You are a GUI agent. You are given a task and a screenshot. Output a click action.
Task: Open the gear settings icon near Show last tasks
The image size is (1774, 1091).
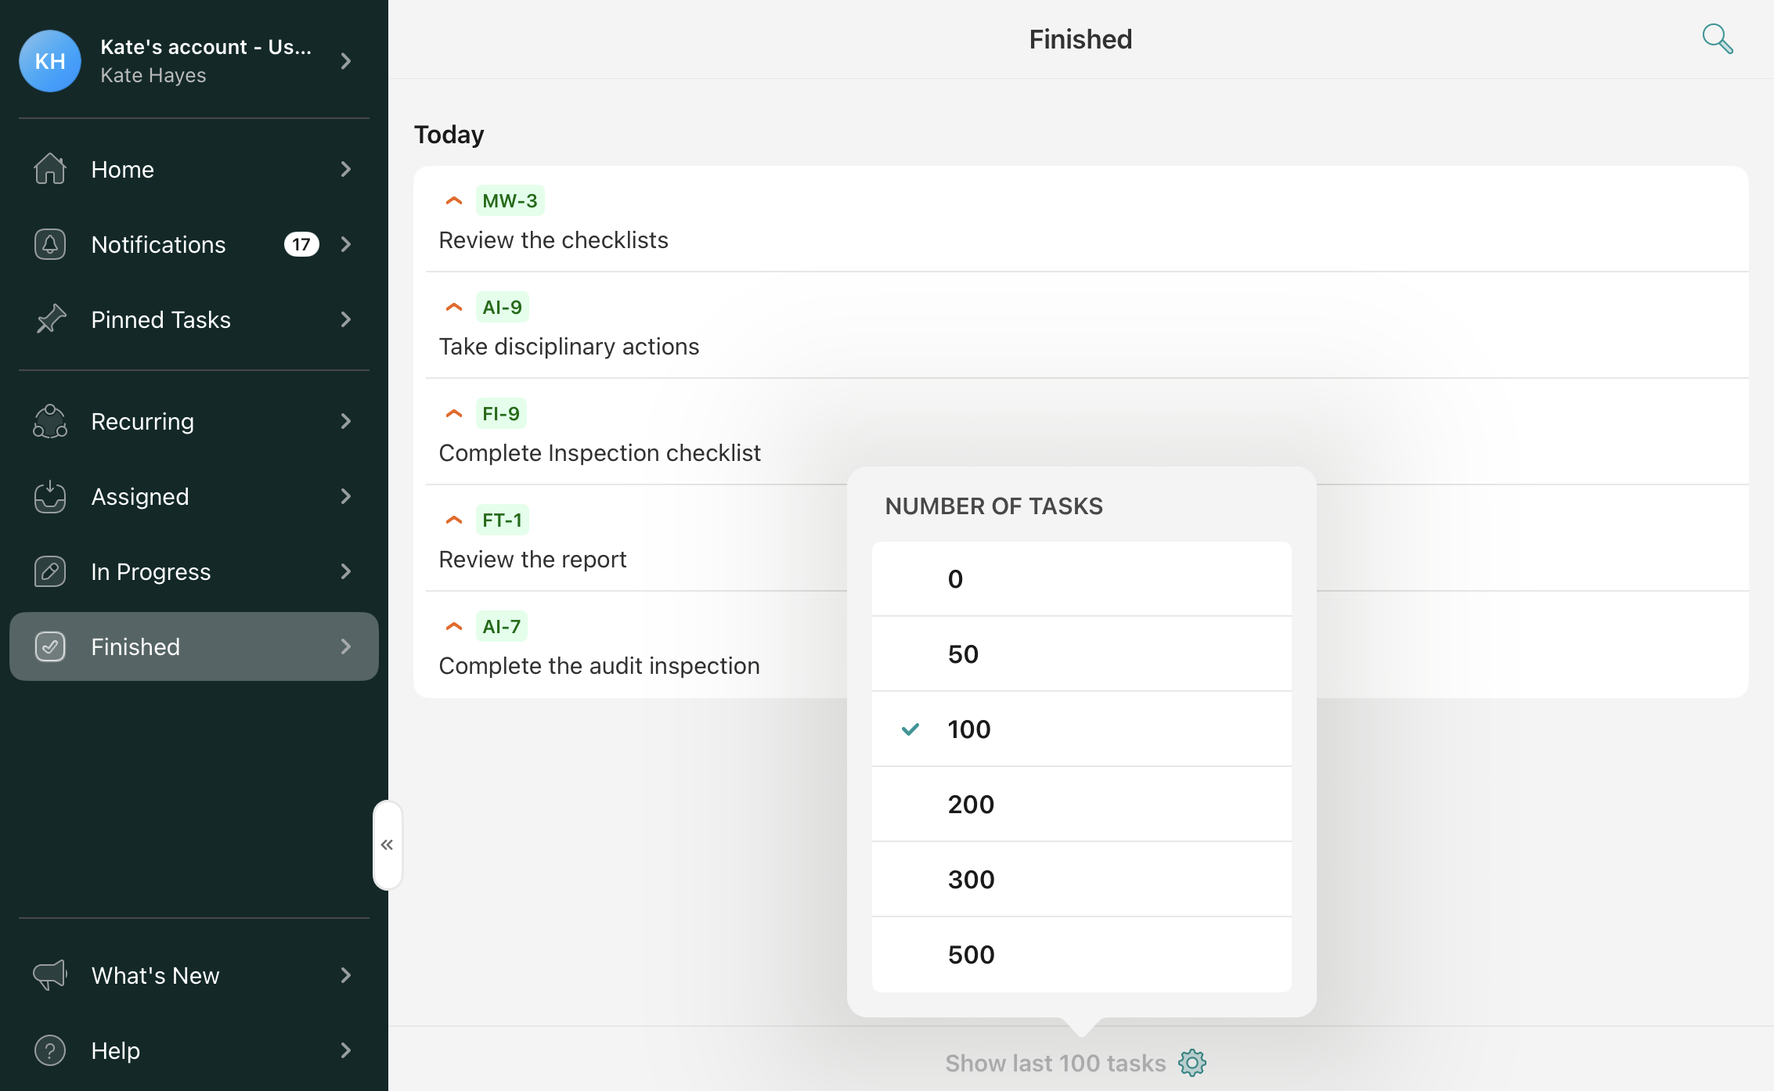tap(1192, 1063)
